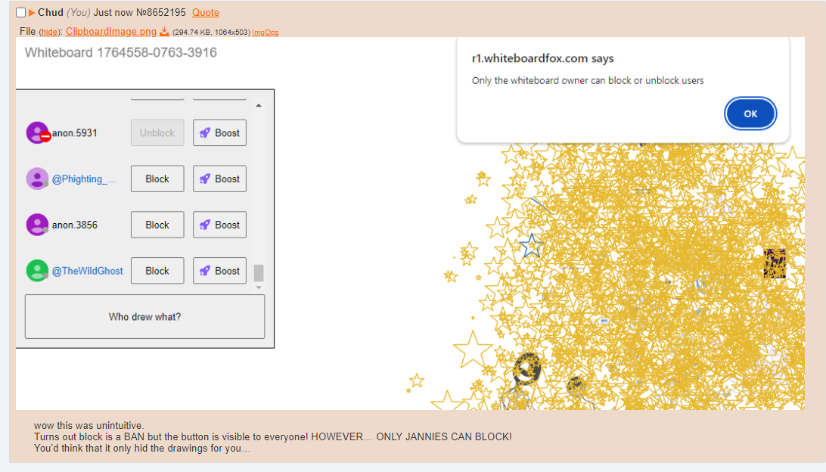This screenshot has height=472, width=826.
Task: Boost user anon.5931
Action: [219, 133]
